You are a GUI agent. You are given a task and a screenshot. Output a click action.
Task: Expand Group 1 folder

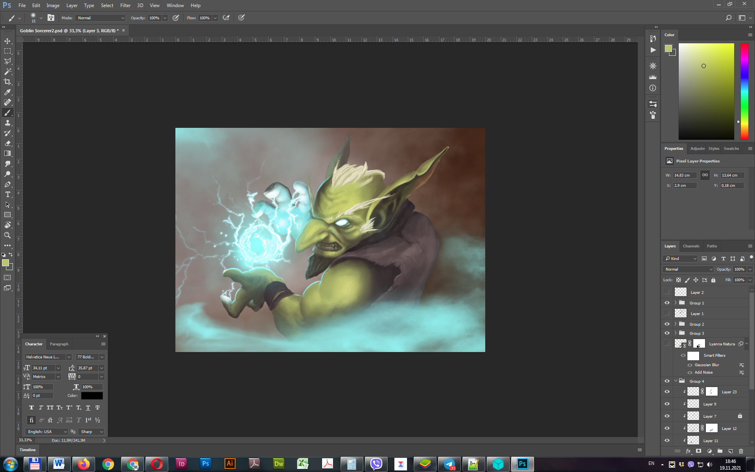tap(676, 303)
